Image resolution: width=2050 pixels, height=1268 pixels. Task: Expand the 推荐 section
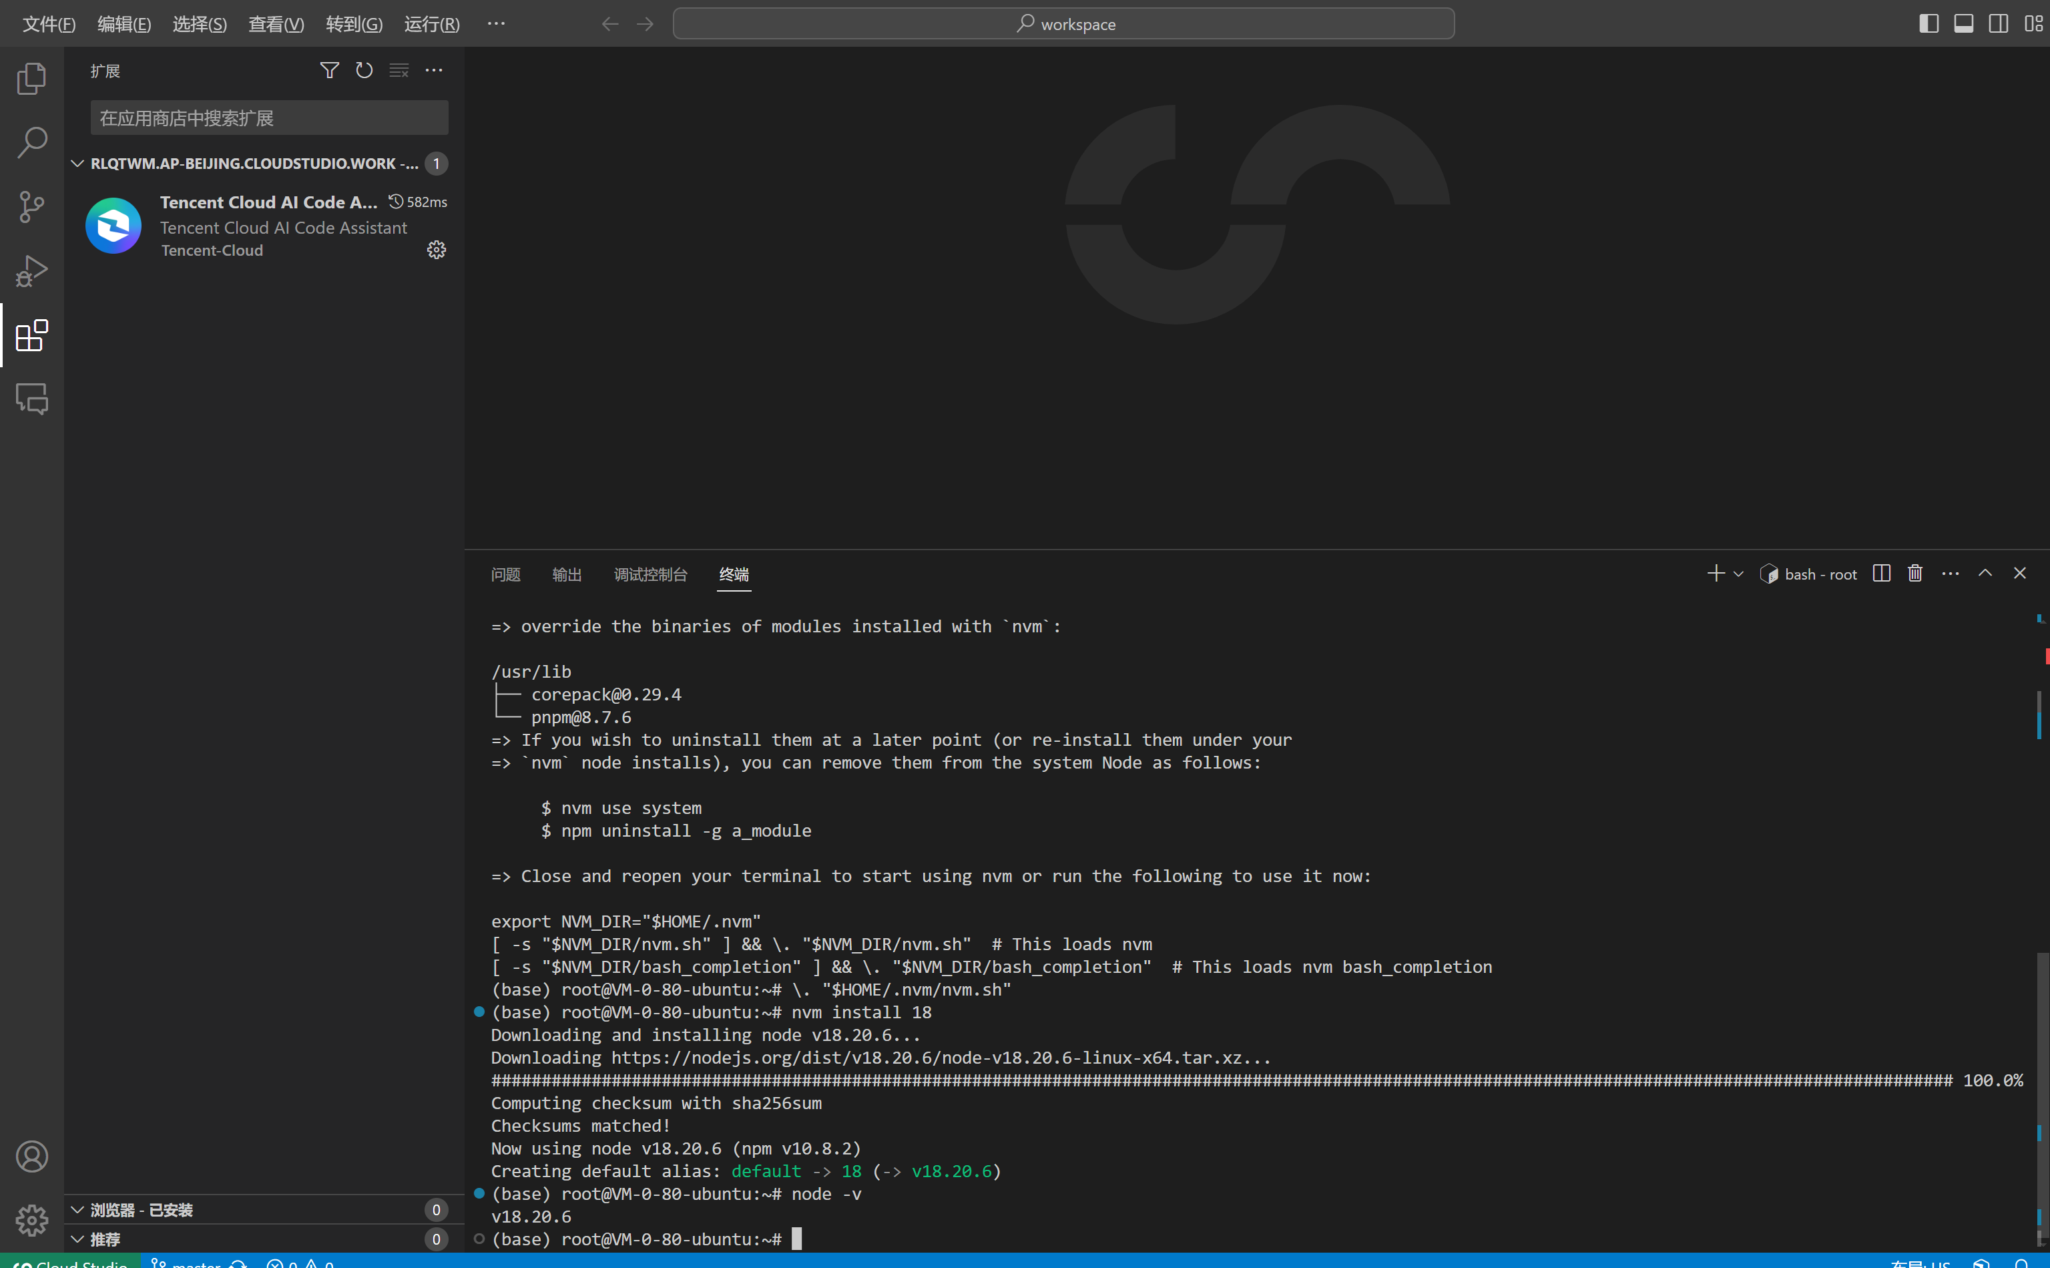coord(78,1239)
